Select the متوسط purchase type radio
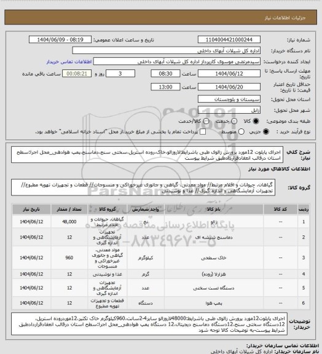Viewport: 322px width, 354px height. point(241,132)
